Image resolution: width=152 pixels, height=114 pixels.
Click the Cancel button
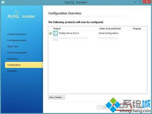(x=140, y=107)
